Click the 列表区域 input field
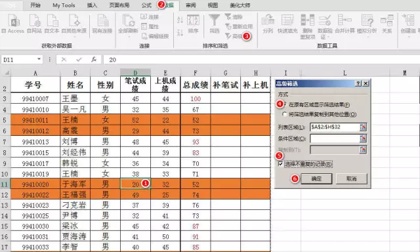The height and width of the screenshot is (252, 420). tap(335, 127)
